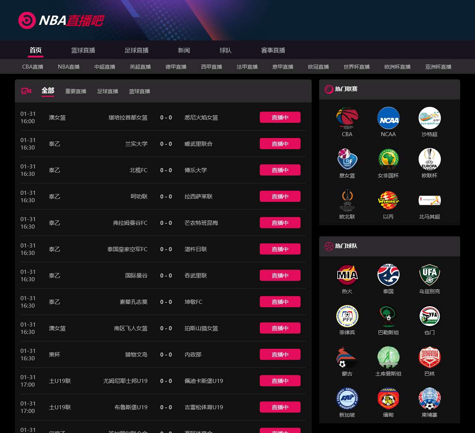The height and width of the screenshot is (433, 475).
Task: Select the 热火 (Heat) team logo
Action: click(x=347, y=275)
